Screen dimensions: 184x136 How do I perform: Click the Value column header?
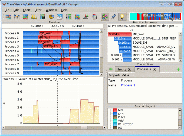(125, 75)
